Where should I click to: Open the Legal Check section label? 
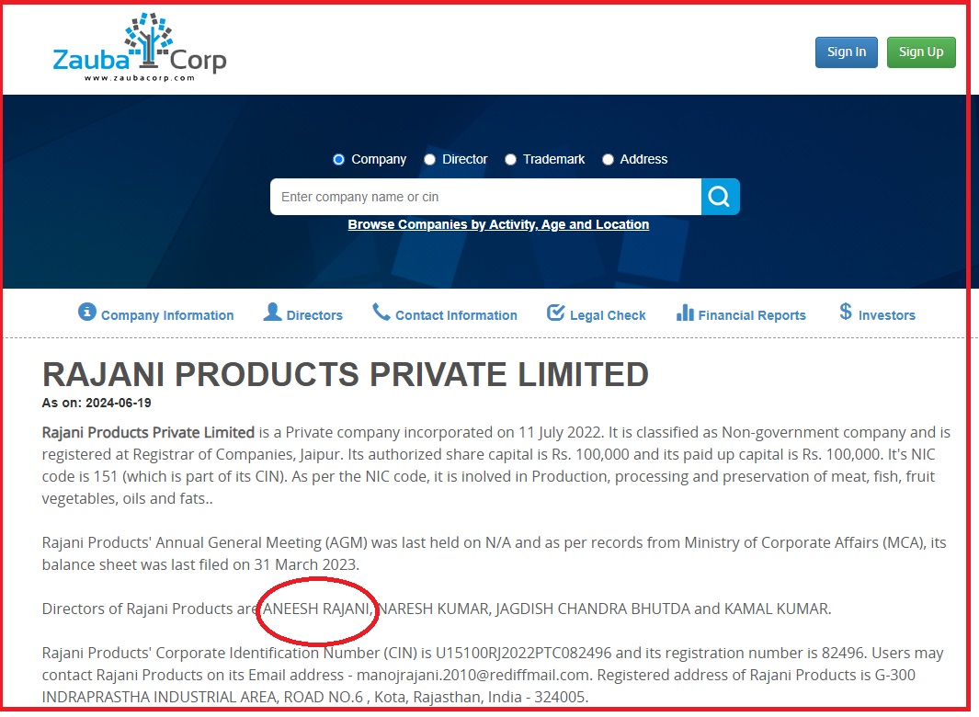tap(608, 315)
